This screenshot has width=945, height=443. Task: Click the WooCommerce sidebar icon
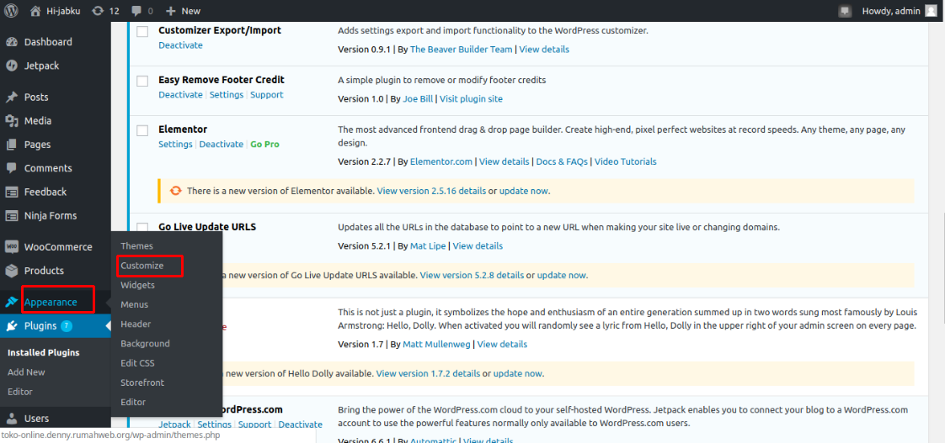12,247
